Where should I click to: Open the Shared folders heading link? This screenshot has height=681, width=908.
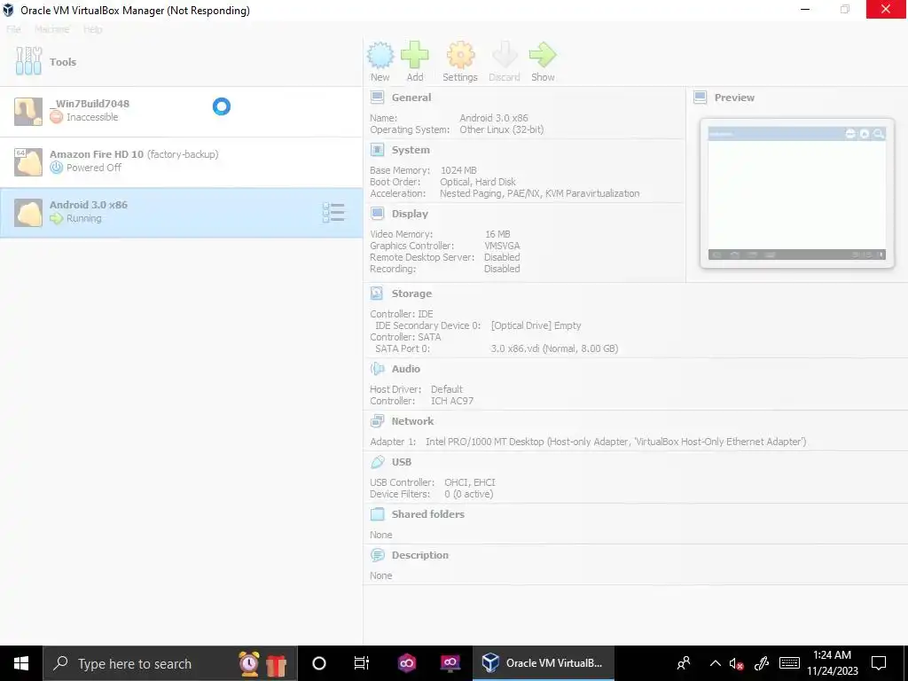click(428, 514)
